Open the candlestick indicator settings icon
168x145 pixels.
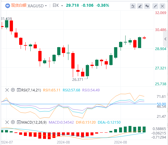coord(147,6)
